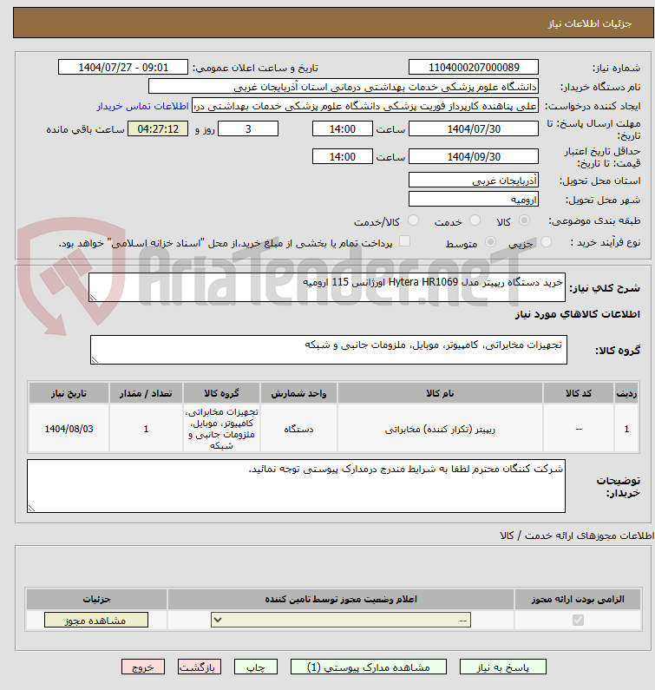
Task: Click the تاریخ و ساعت اعلان عمومی field
Action: click(x=123, y=68)
